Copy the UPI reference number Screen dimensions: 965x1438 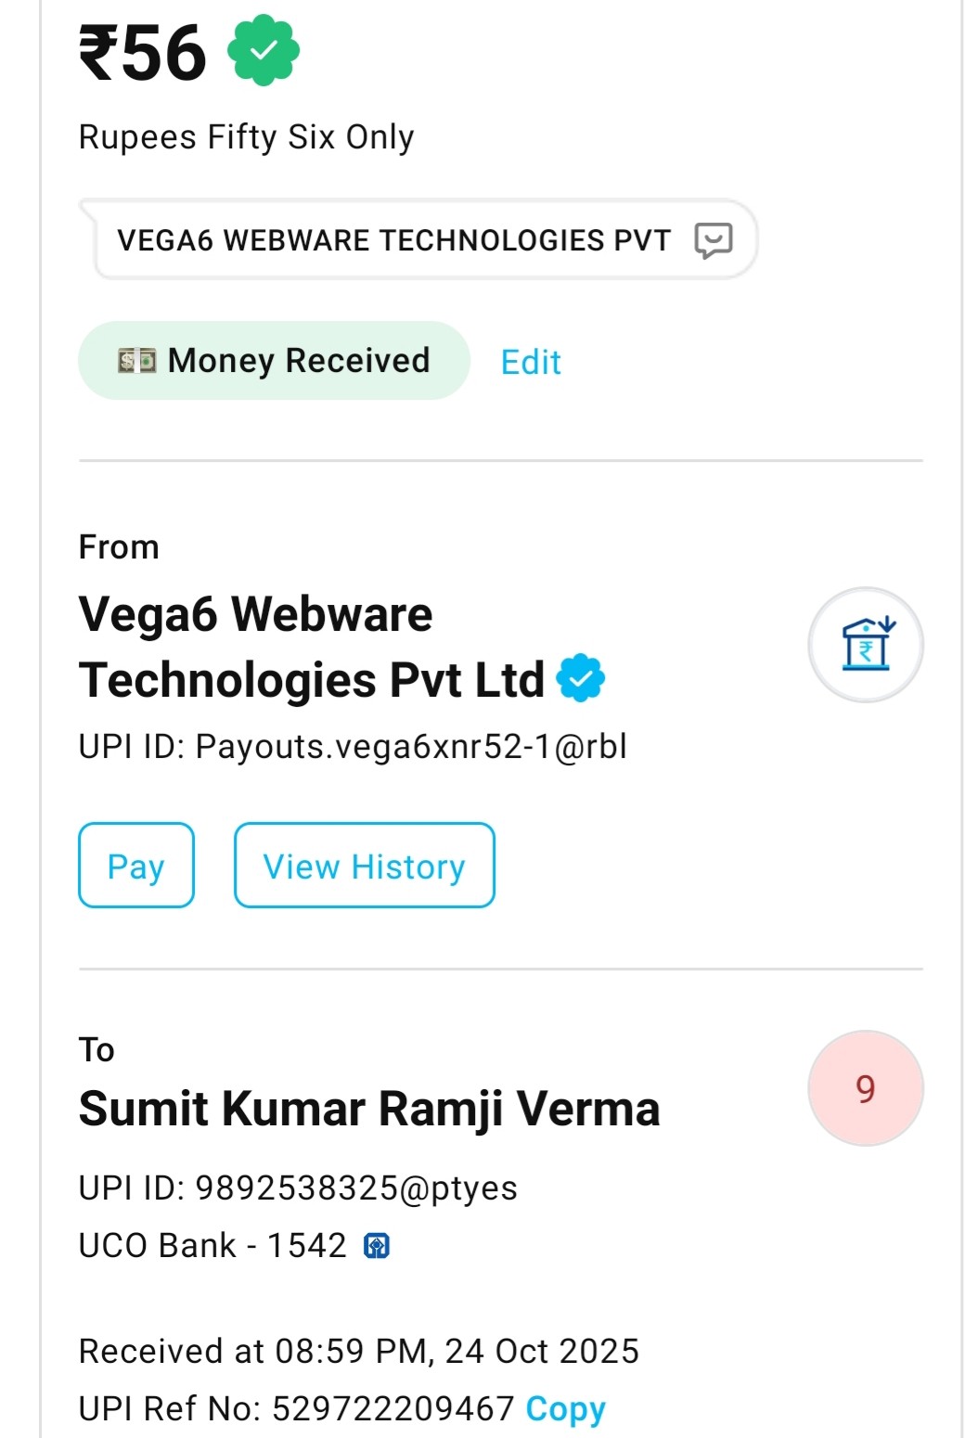click(565, 1408)
